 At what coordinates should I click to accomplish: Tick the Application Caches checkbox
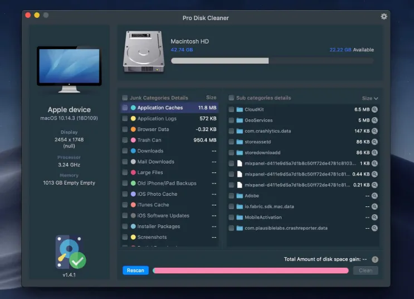click(x=125, y=108)
